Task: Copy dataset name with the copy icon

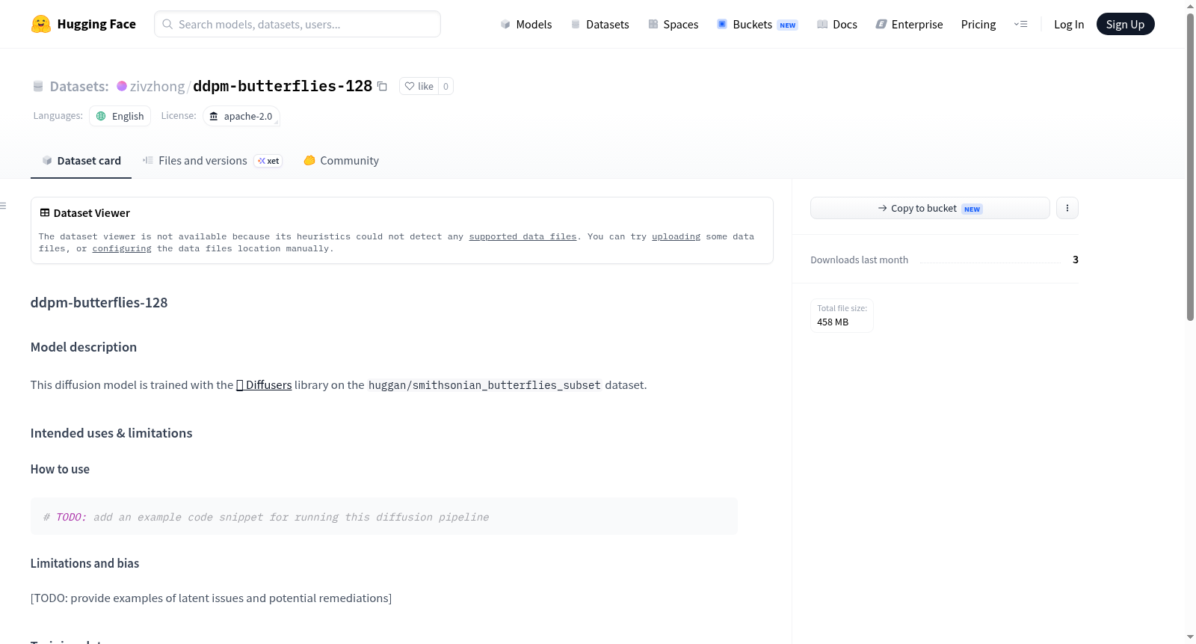Action: [x=382, y=86]
